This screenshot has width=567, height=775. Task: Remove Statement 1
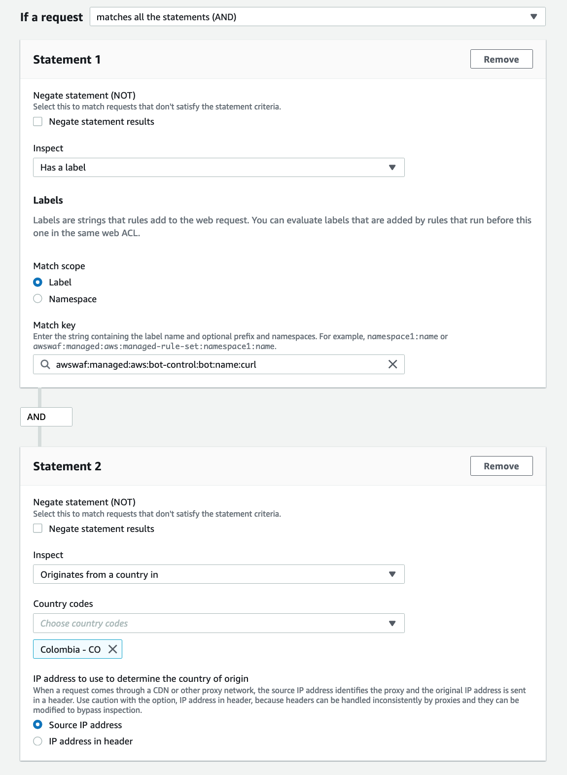501,59
